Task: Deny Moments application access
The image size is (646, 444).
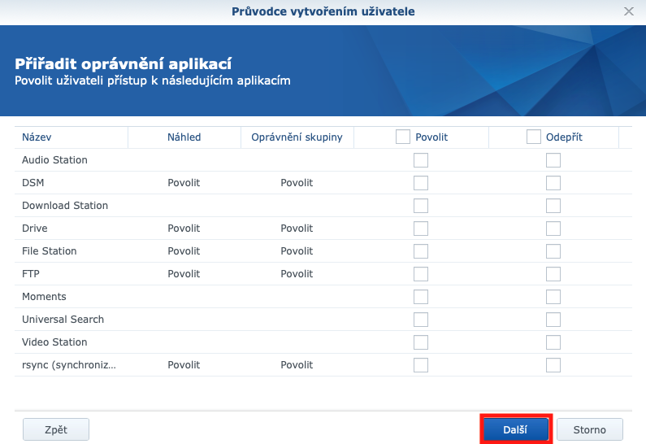Action: [x=553, y=297]
